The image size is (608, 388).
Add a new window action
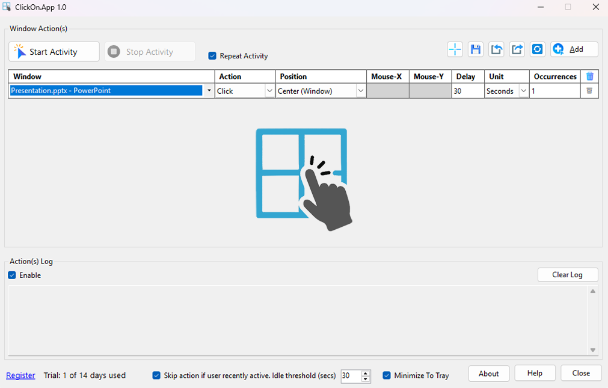(x=574, y=49)
